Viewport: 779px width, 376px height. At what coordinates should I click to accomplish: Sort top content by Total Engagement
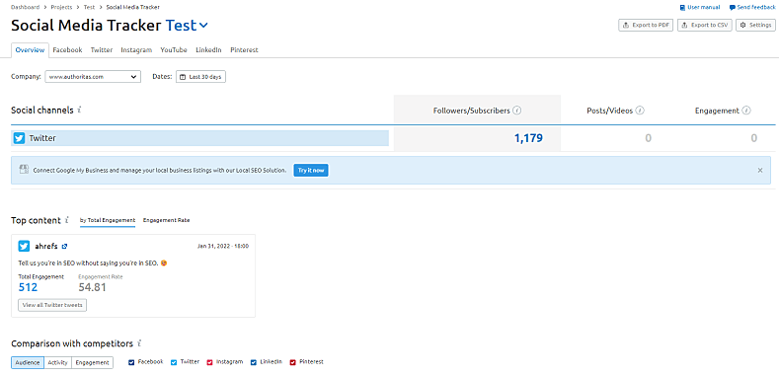point(108,220)
